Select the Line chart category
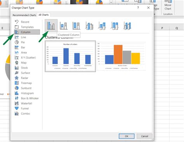This screenshot has width=184, height=142. (x=27, y=37)
